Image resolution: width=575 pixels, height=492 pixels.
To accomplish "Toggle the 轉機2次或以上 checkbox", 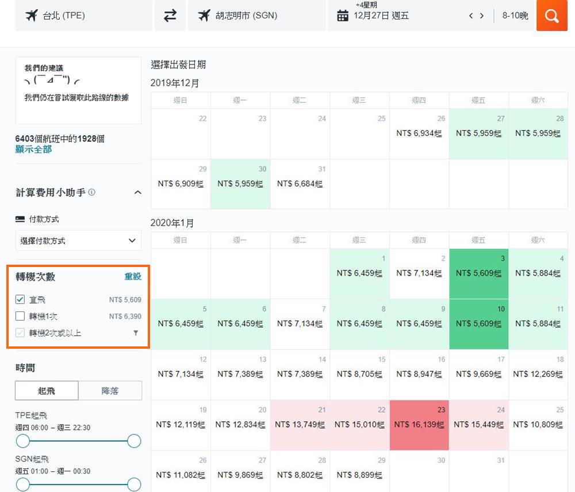I will 21,333.
